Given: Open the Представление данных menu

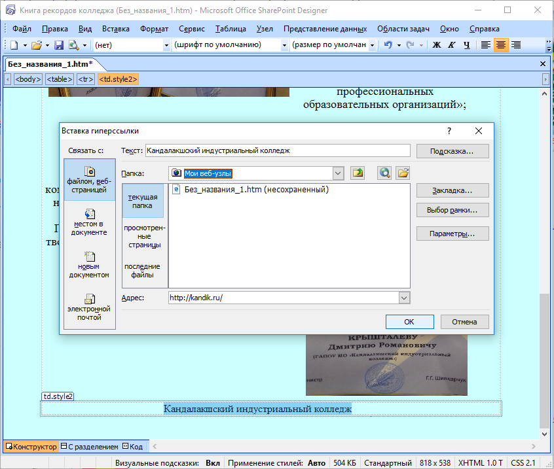Looking at the screenshot, I should coord(325,29).
